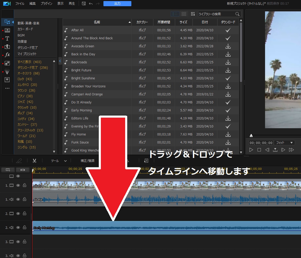Click the 出力 button
This screenshot has width=301, height=258.
117,4
